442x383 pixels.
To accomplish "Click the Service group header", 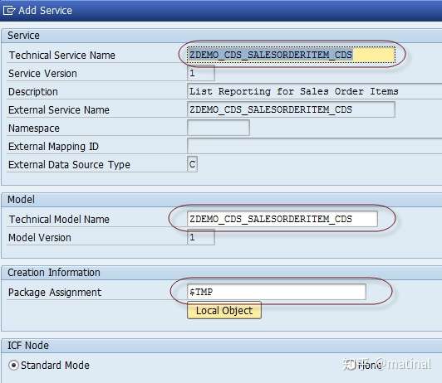I will coord(23,36).
